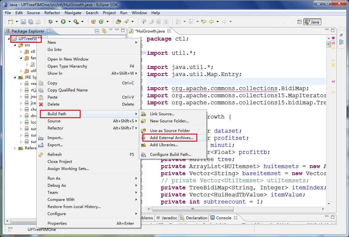Click the Open Perspective icon beside Java
Viewport: 349px width, 237px height.
pos(299,22)
